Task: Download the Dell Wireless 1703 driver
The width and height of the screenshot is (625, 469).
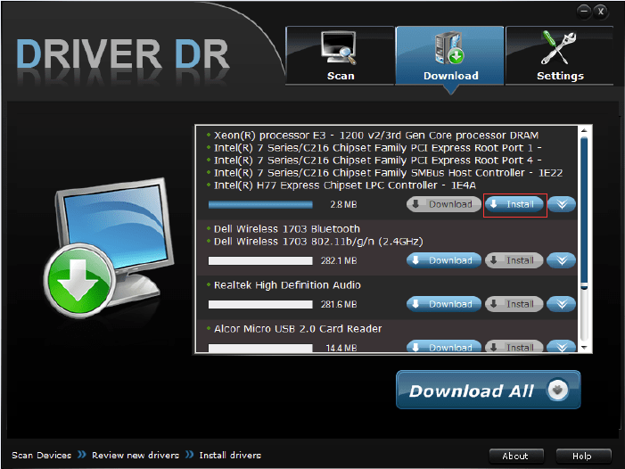Action: tap(442, 260)
